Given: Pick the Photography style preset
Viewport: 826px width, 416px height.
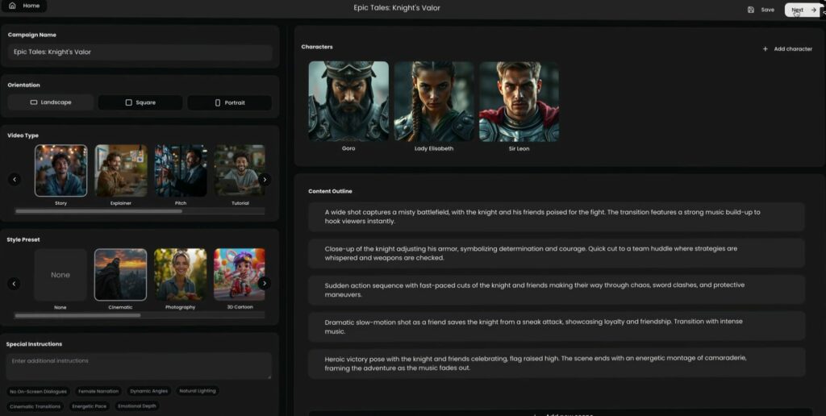Looking at the screenshot, I should pos(181,274).
